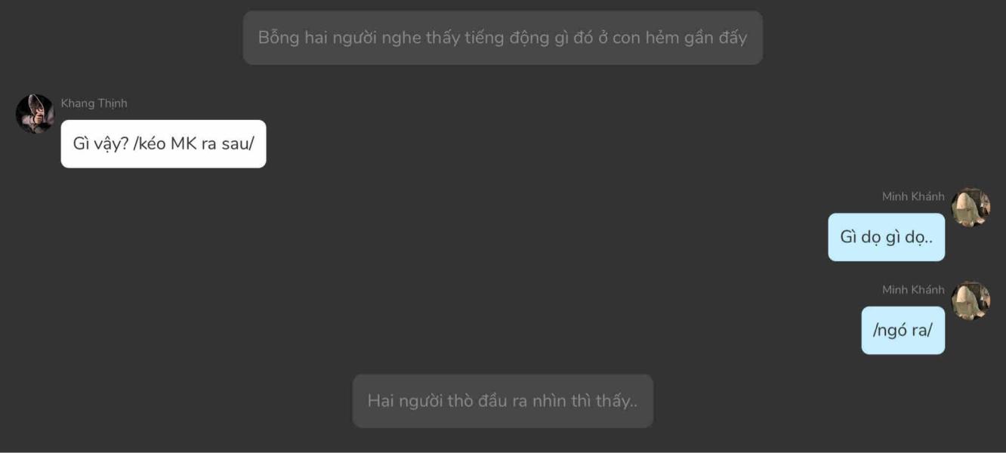The height and width of the screenshot is (453, 1006).
Task: Click the action text "/kéo MK ra sau/"
Action: (x=194, y=143)
